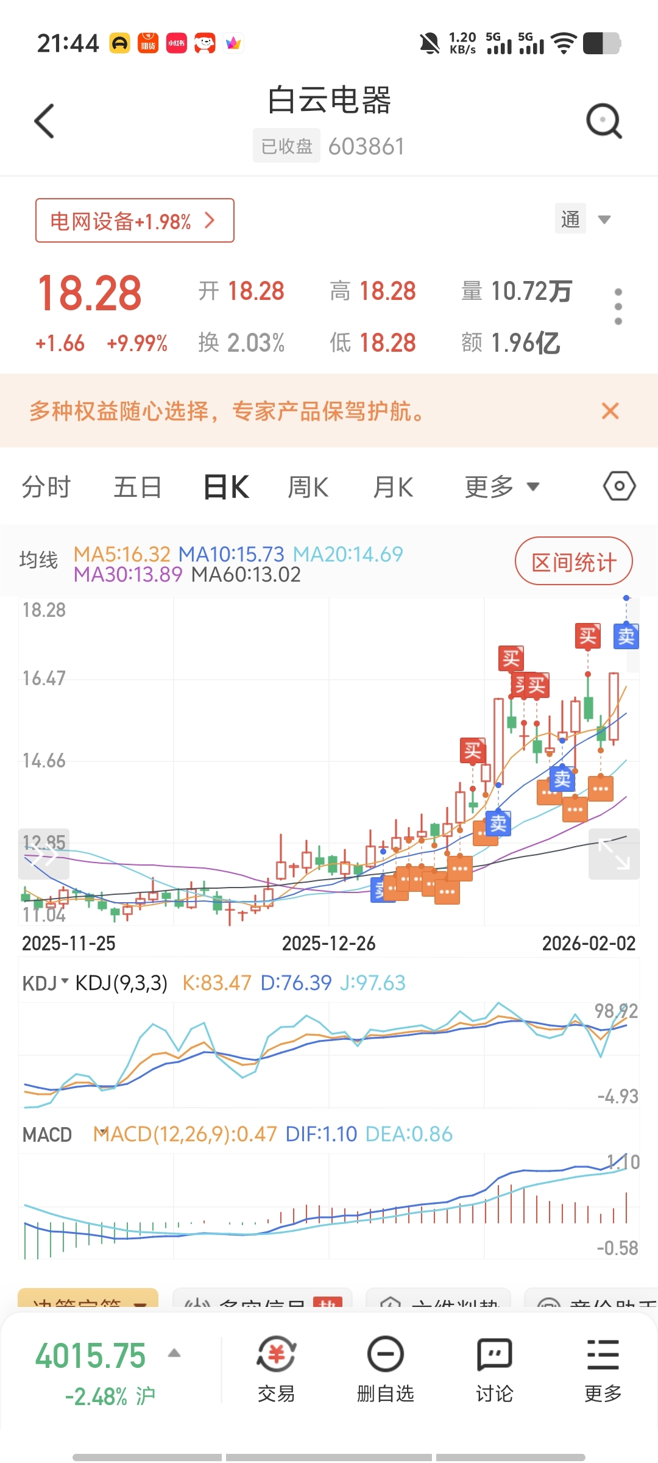
Task: Tap the MA60:13.02 value
Action: tap(246, 574)
